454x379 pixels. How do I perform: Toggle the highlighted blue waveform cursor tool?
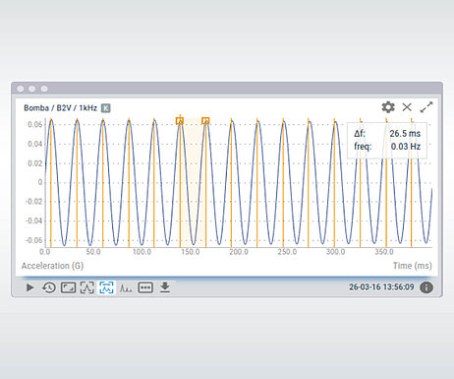click(106, 287)
